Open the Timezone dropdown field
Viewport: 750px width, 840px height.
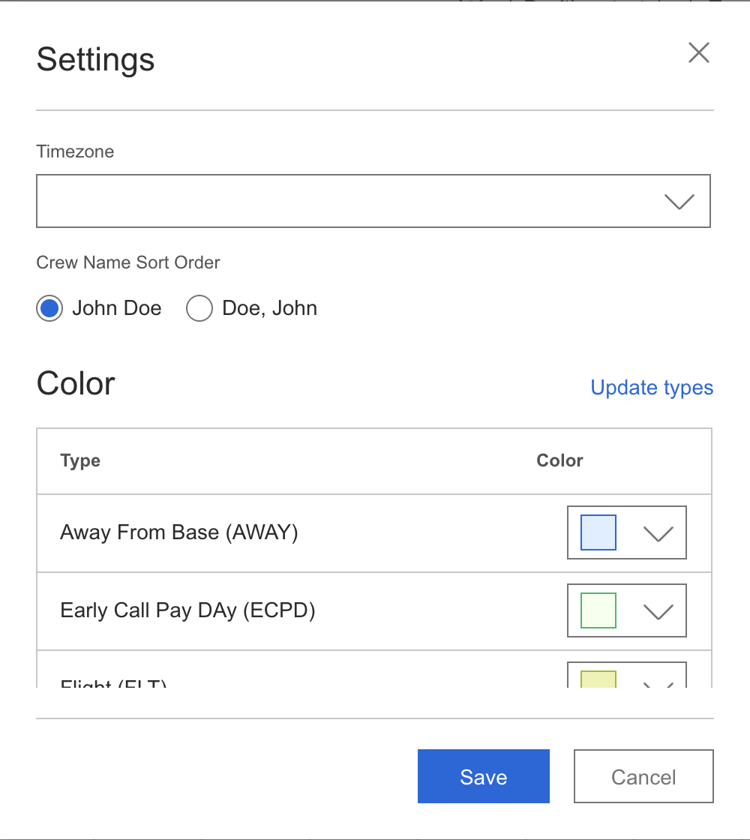coord(345,201)
